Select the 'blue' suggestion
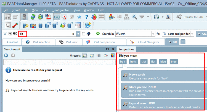207x112 pixels. pos(174,62)
